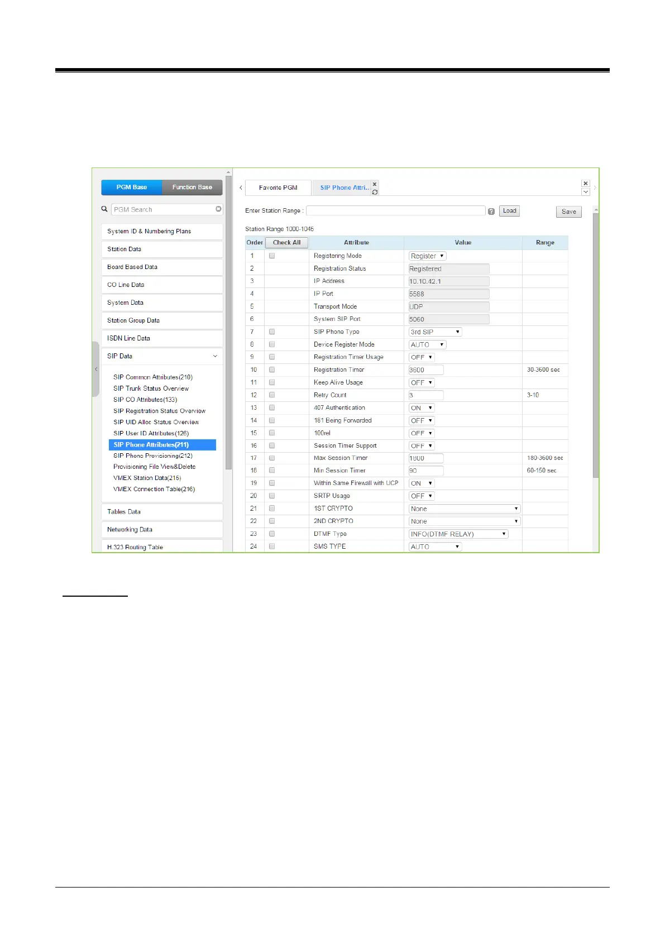Open the SMS TYPE dropdown

436,546
